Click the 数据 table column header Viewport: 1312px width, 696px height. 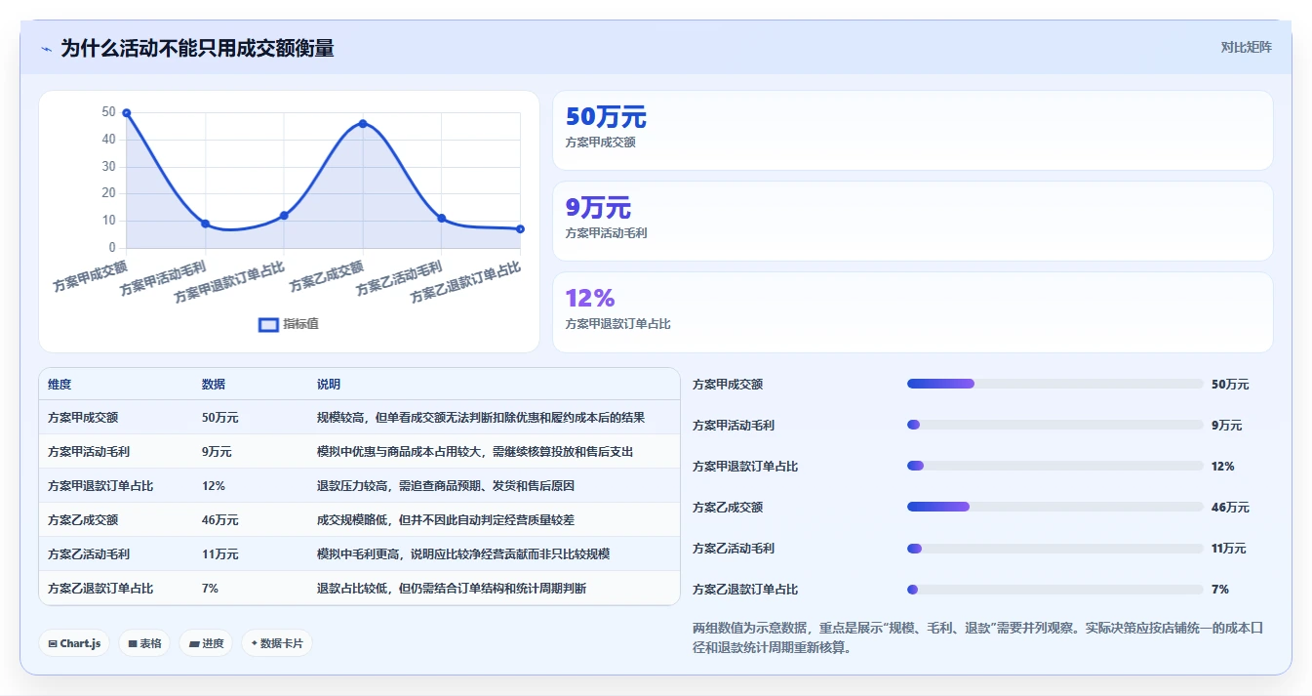214,385
